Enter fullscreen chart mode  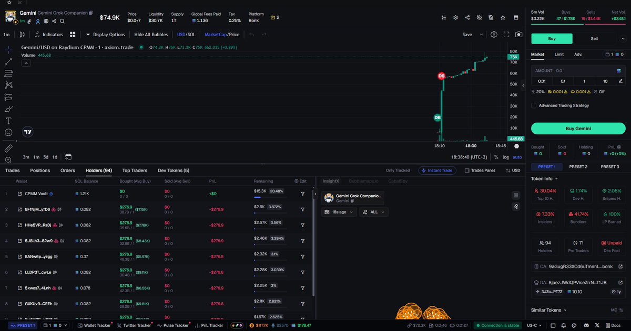pyautogui.click(x=506, y=35)
